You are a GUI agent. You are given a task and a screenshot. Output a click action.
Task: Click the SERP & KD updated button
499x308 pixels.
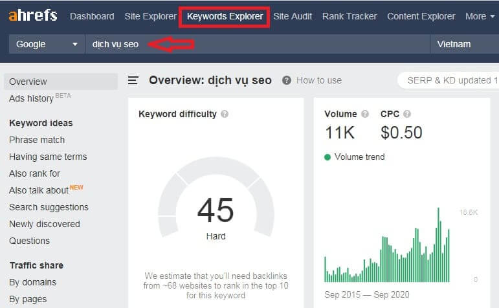point(448,80)
